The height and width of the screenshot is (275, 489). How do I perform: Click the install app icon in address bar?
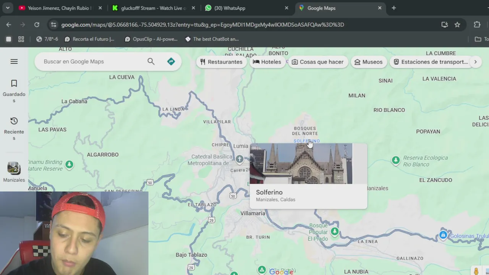pos(445,24)
